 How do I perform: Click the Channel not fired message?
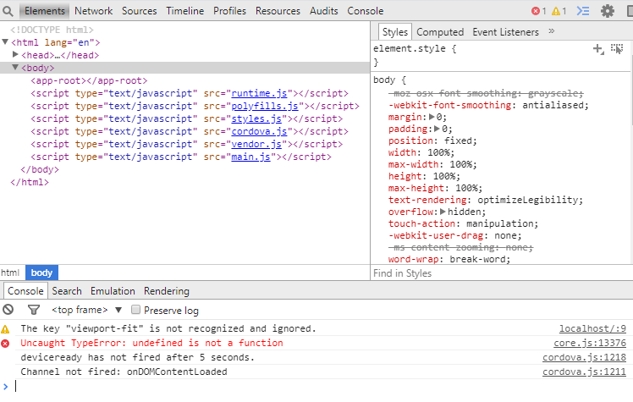click(x=124, y=372)
